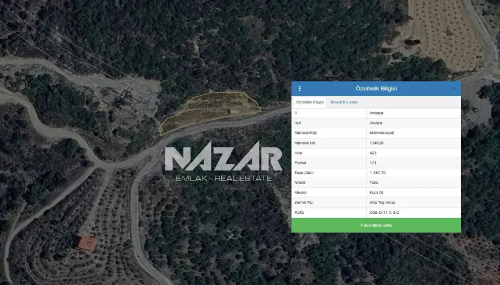The width and height of the screenshot is (500, 285).
Task: Click the Zemin Tip value Ana Taşınmaz
Action: [x=382, y=202]
